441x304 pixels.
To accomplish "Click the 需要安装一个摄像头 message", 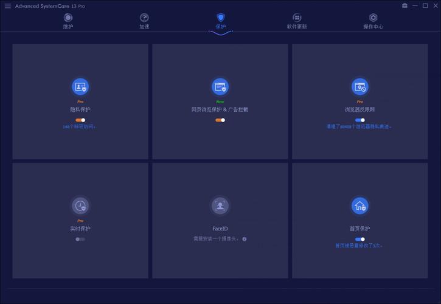I will coord(217,239).
